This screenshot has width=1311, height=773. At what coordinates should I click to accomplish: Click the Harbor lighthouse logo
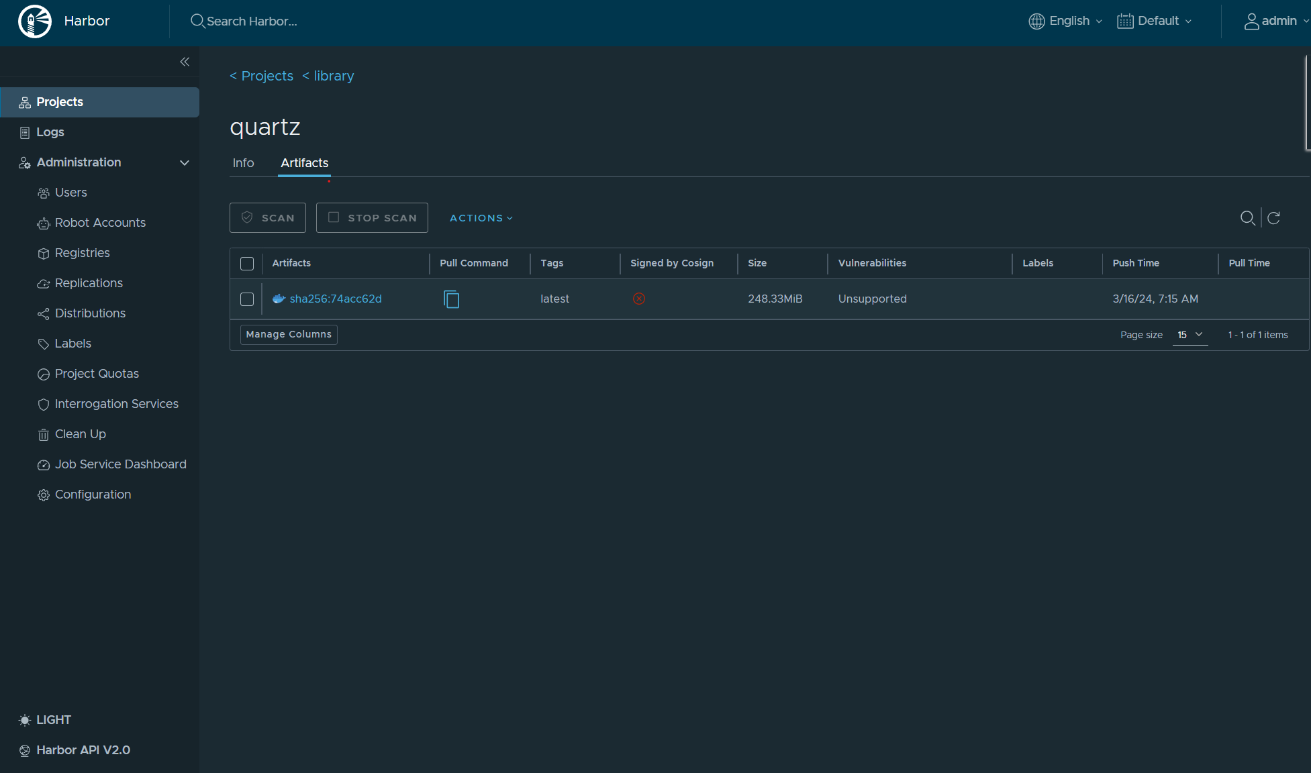coord(35,21)
